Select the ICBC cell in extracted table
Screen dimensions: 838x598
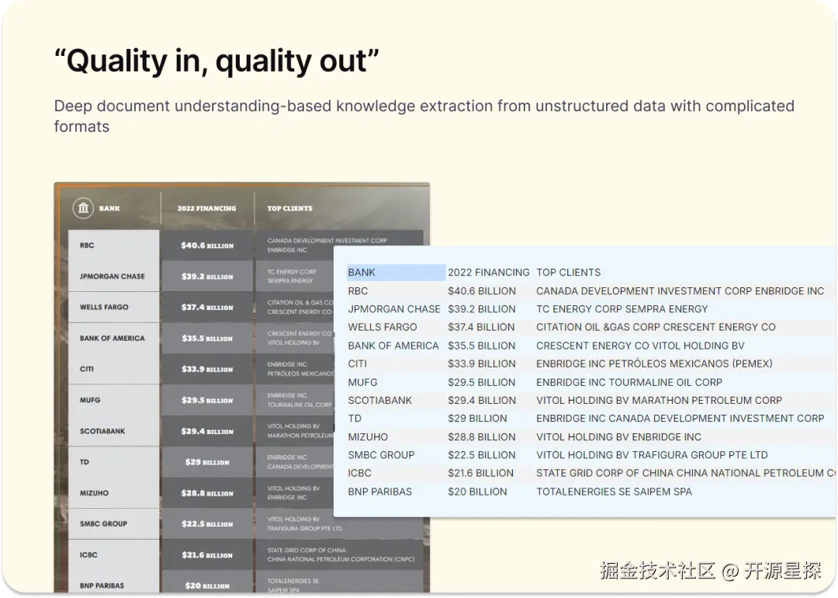pos(359,474)
